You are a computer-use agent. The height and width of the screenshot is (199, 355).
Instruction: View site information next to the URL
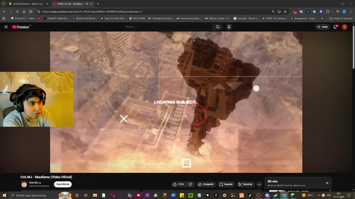[39, 12]
